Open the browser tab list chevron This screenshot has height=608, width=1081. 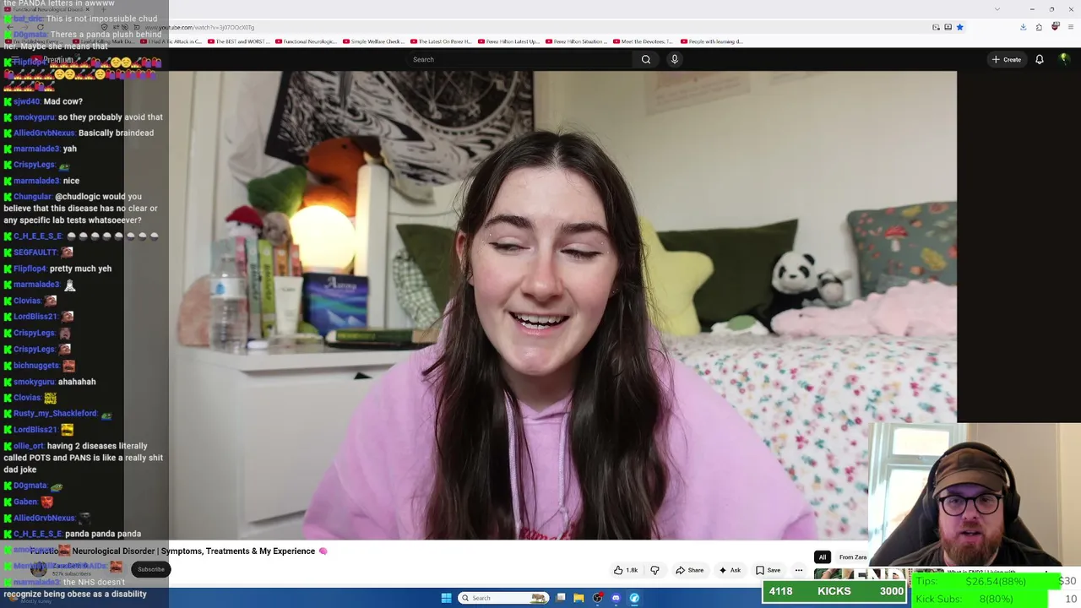[997, 9]
